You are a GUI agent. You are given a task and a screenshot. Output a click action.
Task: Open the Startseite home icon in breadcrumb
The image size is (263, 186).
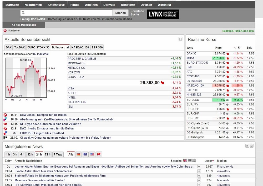5,31
